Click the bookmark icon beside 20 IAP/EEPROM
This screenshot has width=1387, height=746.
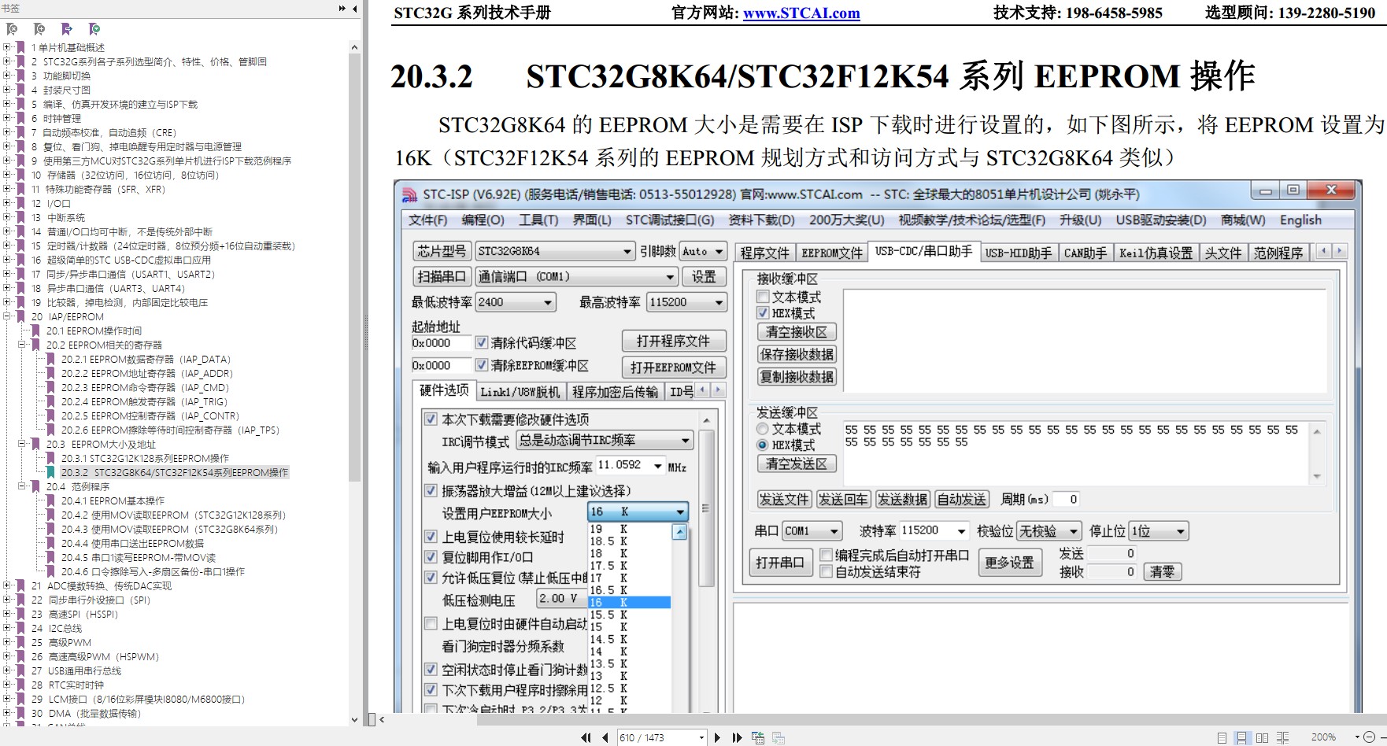20,316
